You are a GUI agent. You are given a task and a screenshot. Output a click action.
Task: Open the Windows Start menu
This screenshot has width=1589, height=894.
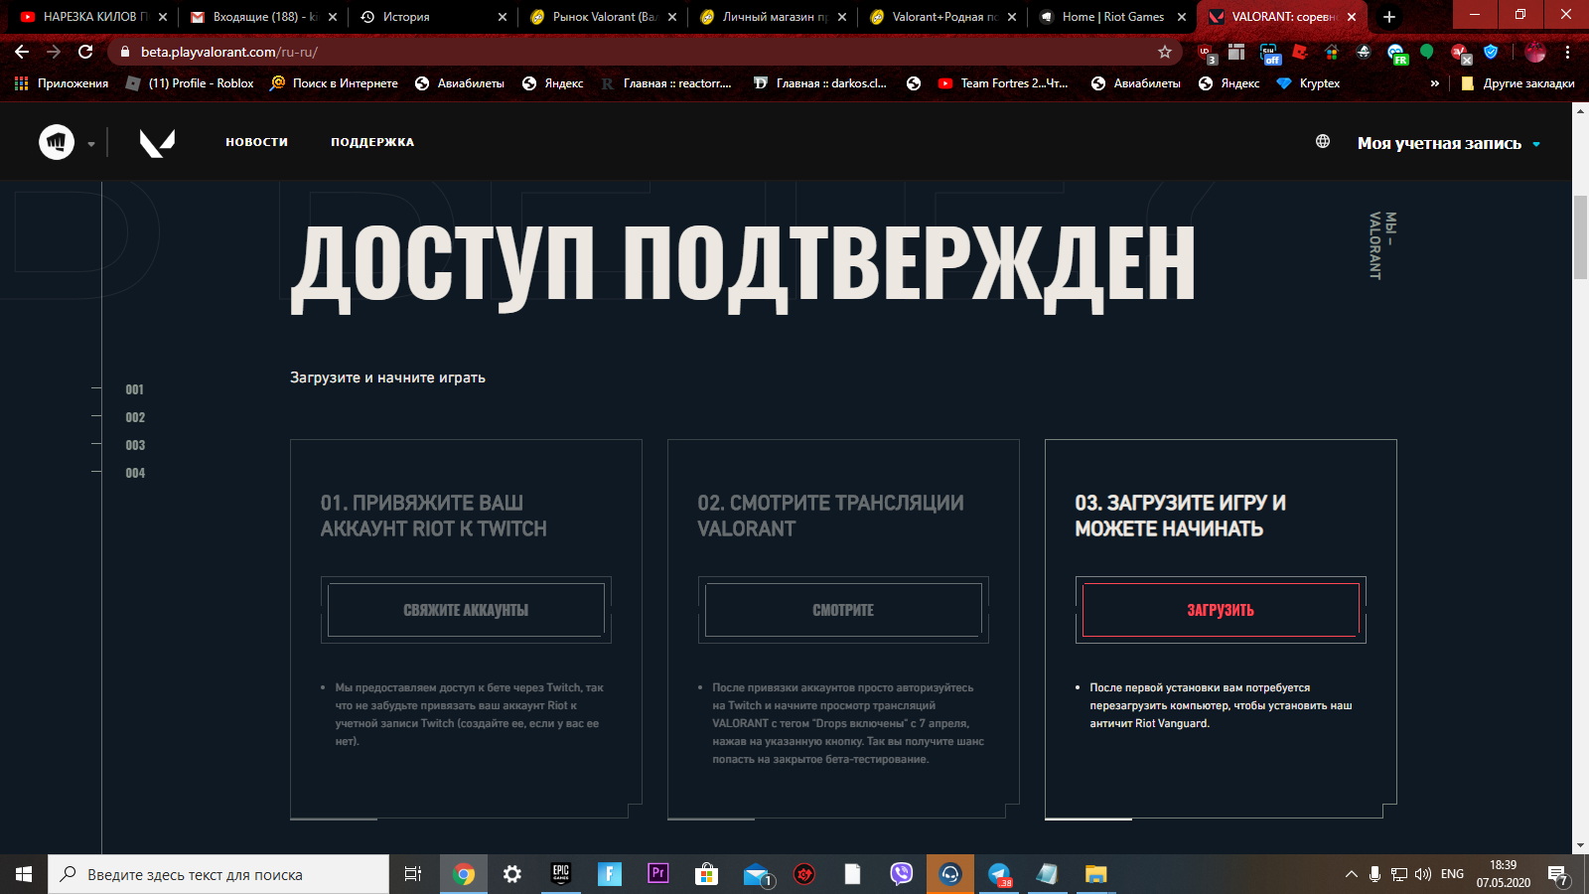24,874
